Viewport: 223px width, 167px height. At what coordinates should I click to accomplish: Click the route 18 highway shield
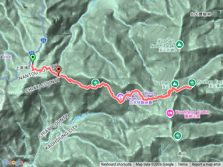click(x=32, y=53)
